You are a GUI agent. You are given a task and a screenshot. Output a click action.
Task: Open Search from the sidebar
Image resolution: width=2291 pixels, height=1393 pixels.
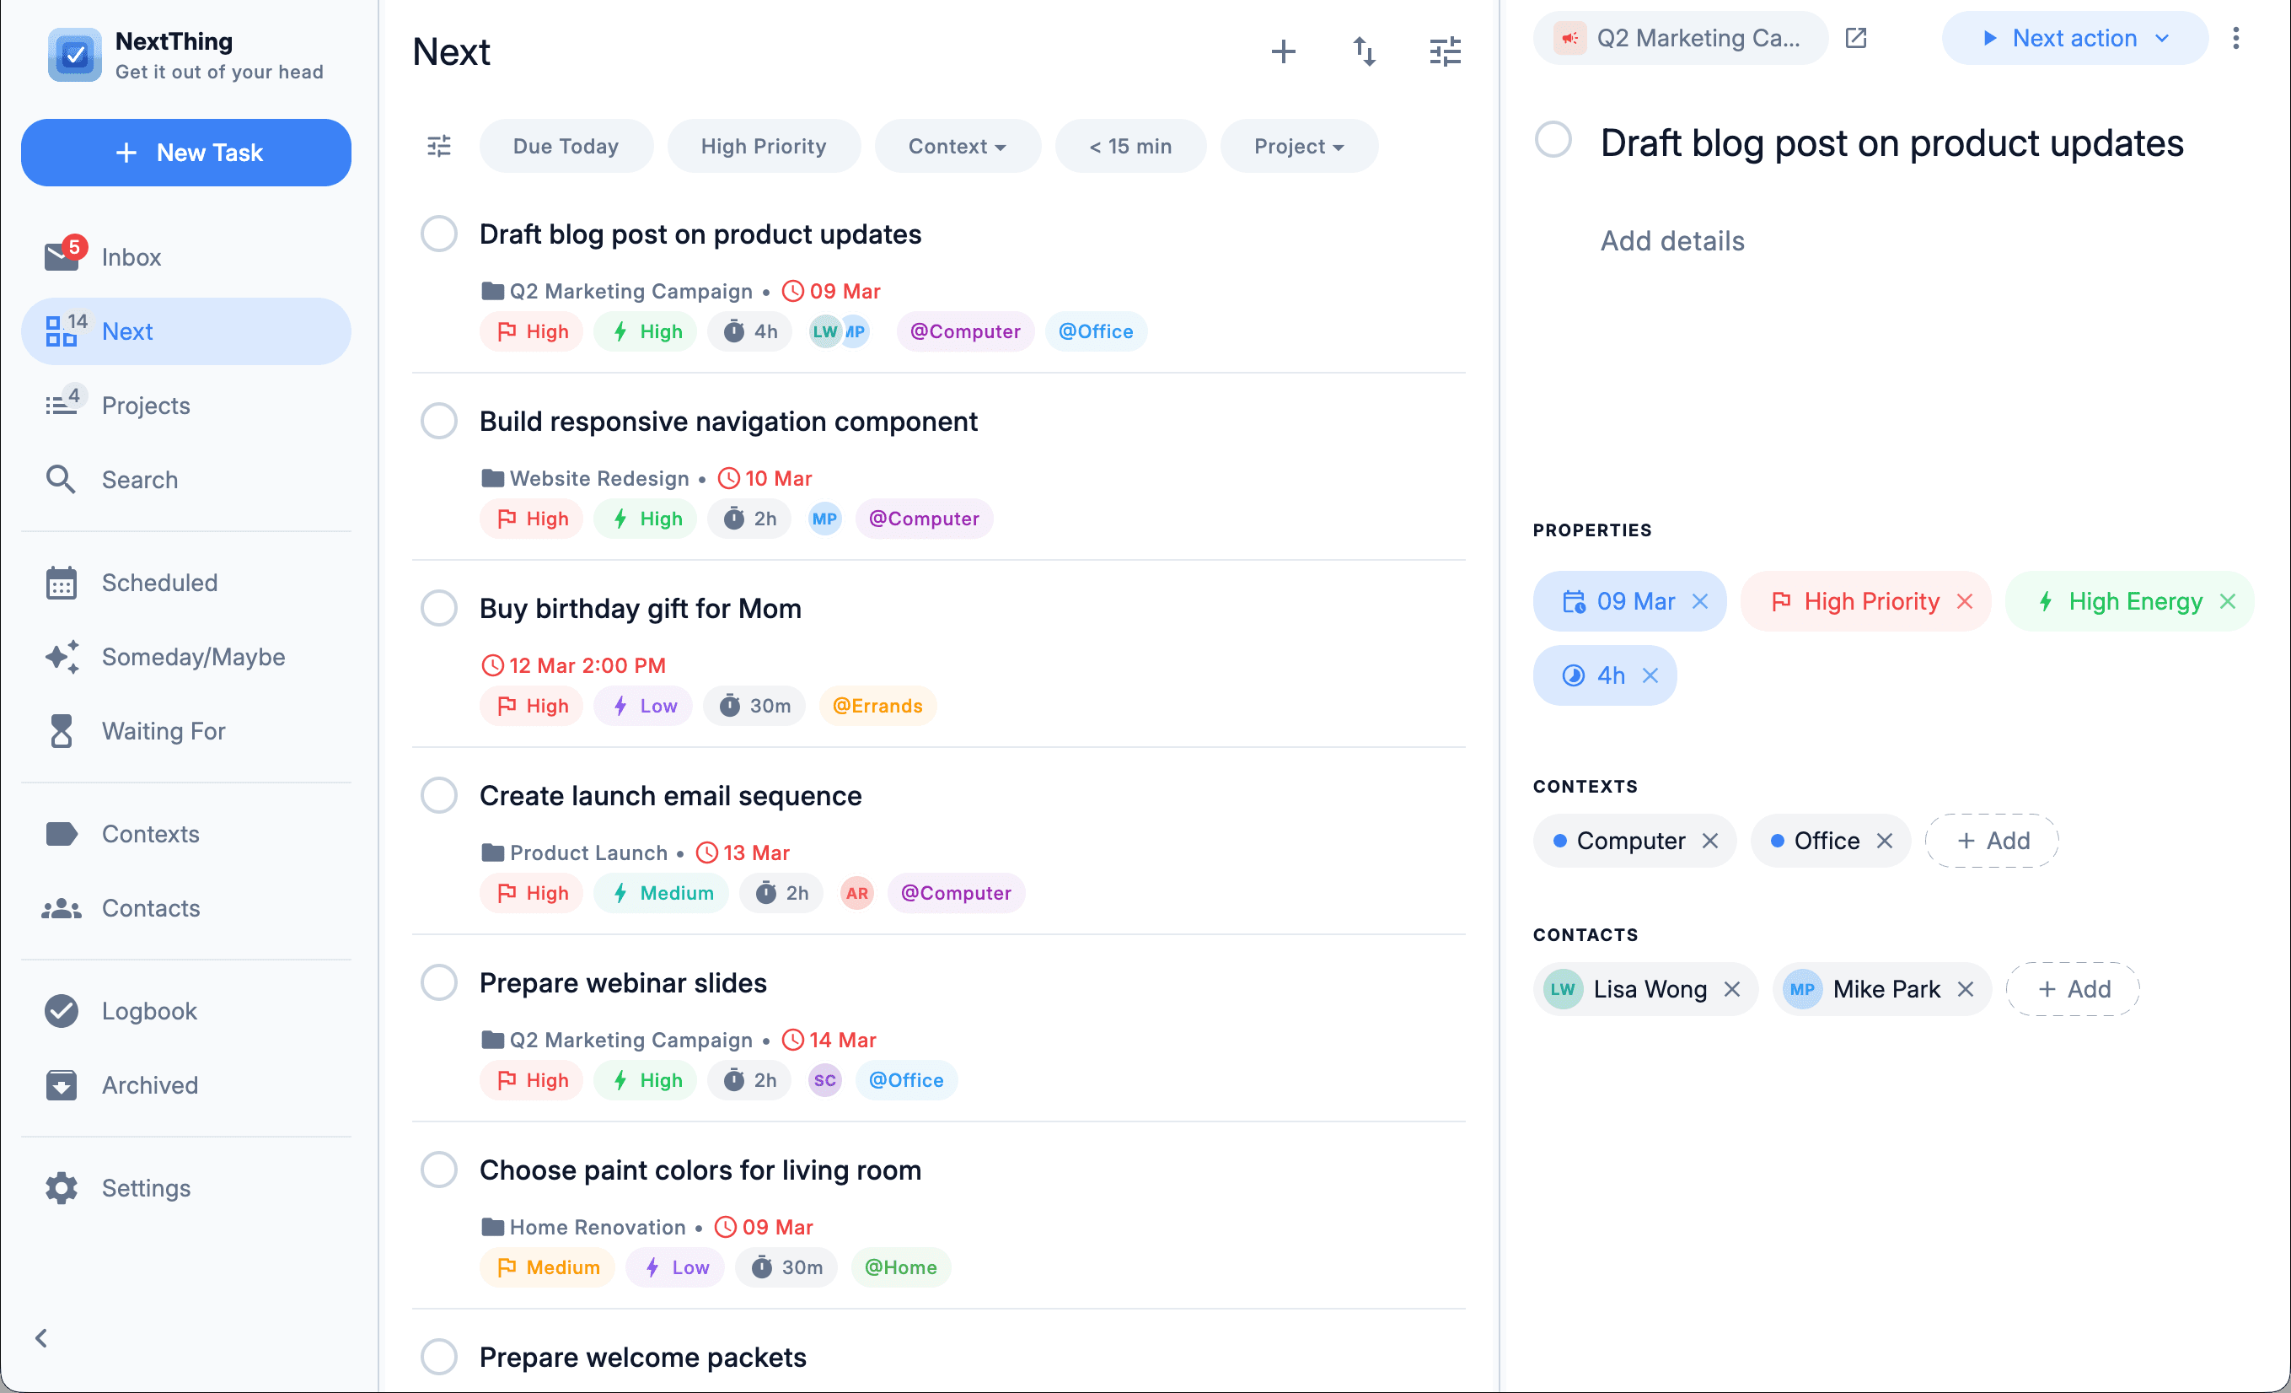click(139, 479)
